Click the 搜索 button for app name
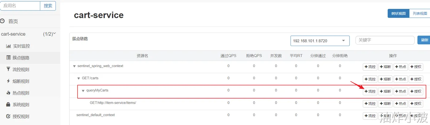Image resolution: width=430 pixels, height=125 pixels. point(48,6)
